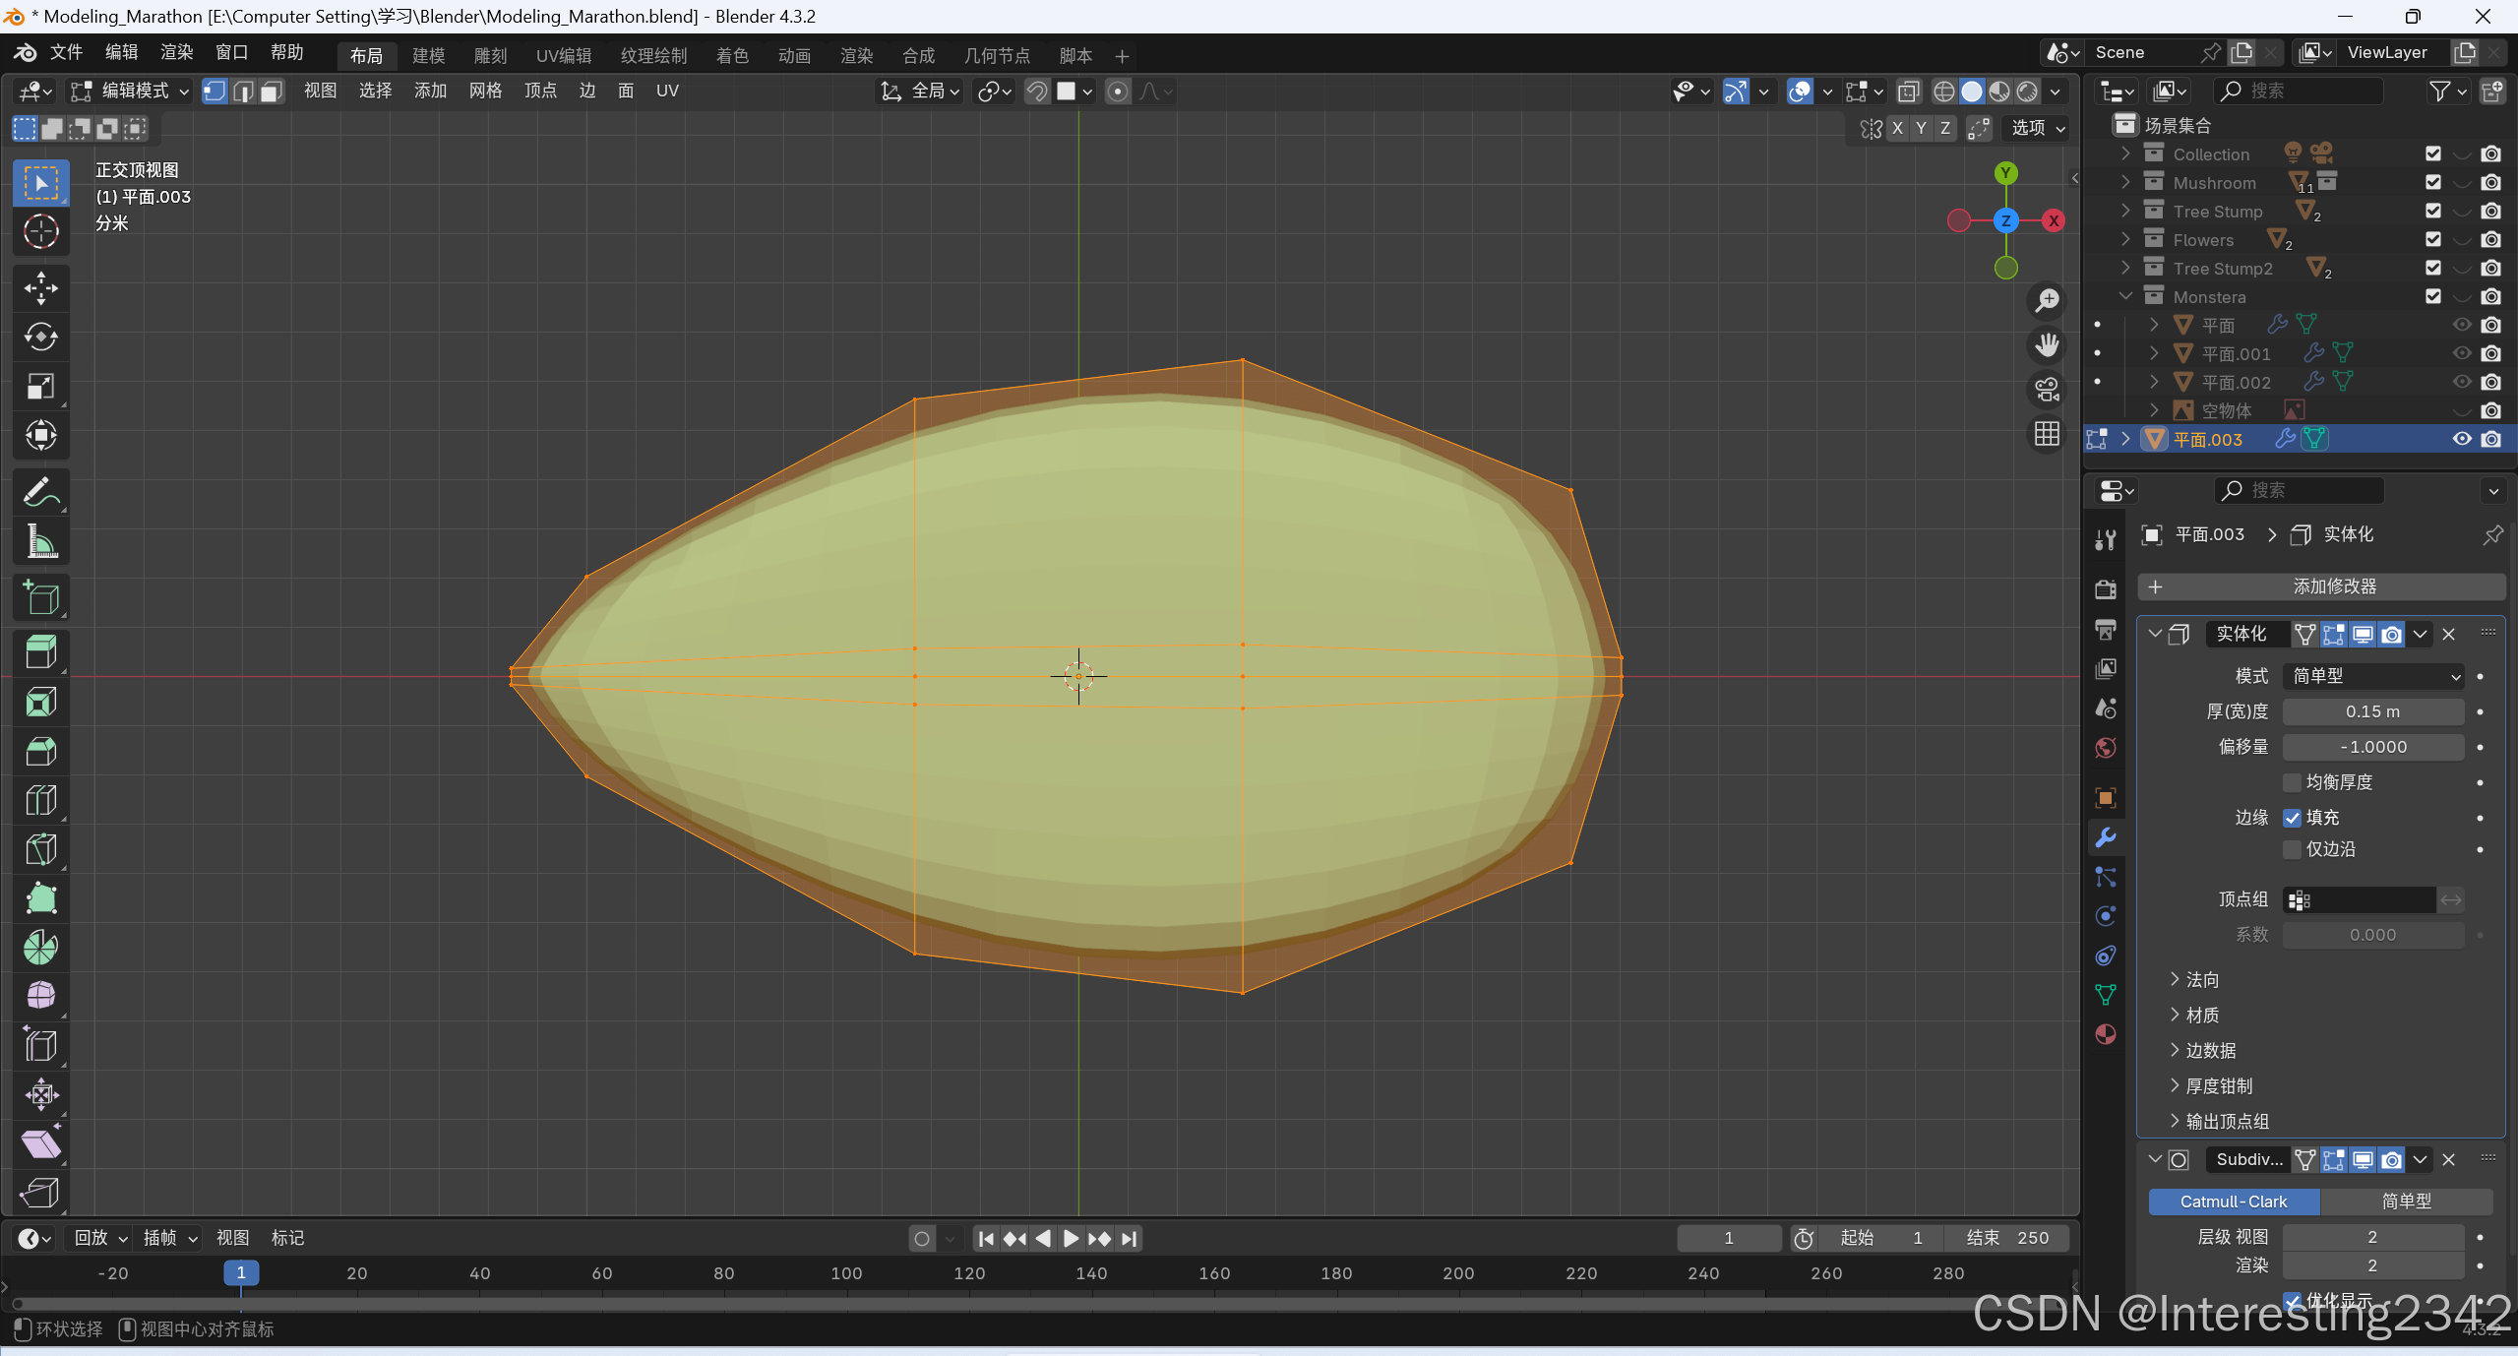Uncheck the 填充 edge fill checkbox
The height and width of the screenshot is (1356, 2518).
pos(2293,818)
